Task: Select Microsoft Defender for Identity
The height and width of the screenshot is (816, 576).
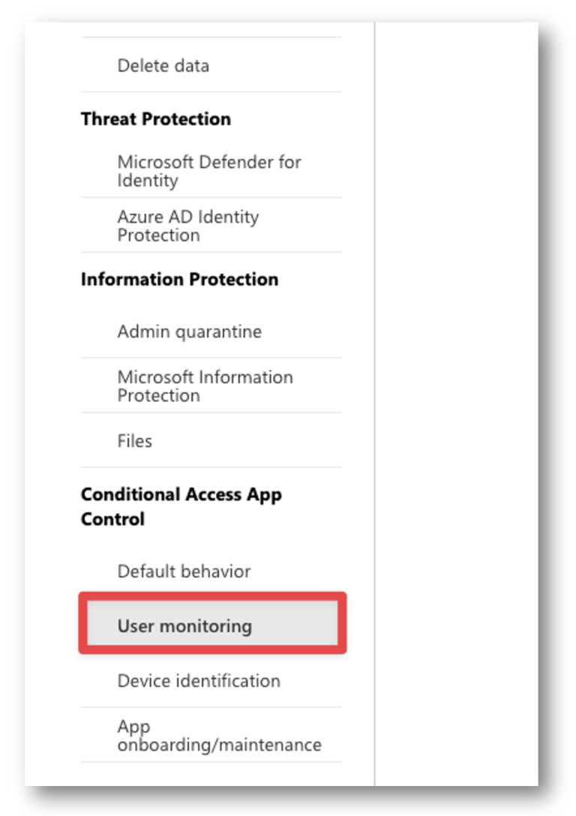Action: coord(211,171)
